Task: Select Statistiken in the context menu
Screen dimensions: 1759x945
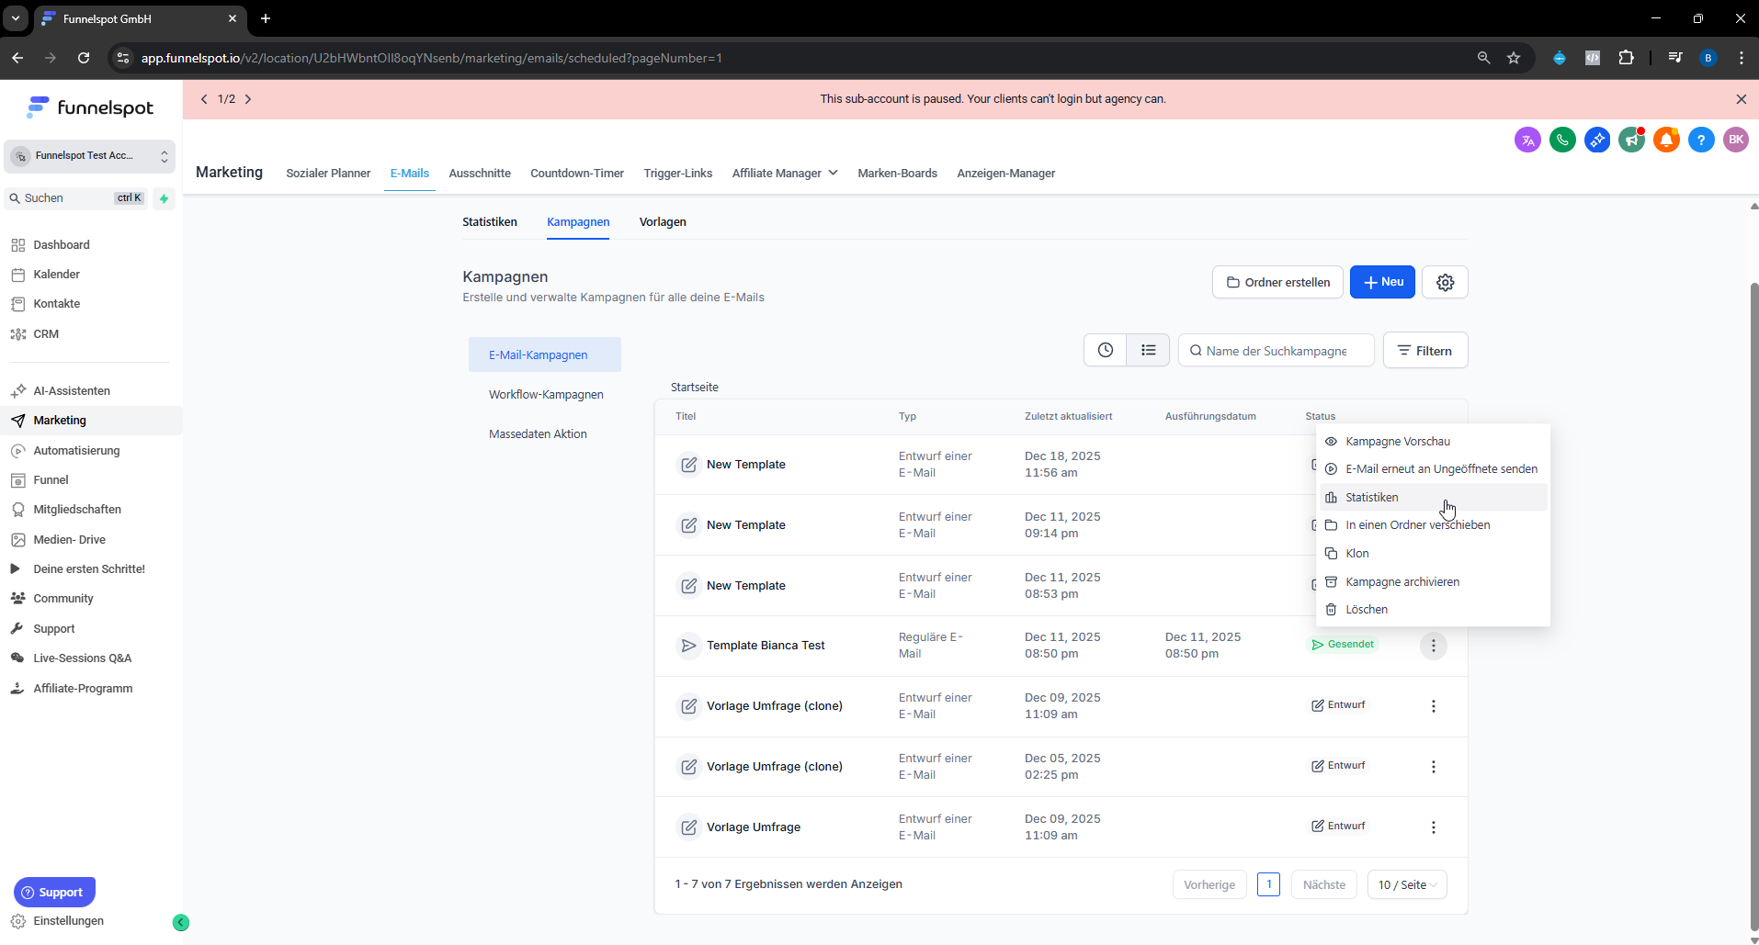Action: [1434, 498]
